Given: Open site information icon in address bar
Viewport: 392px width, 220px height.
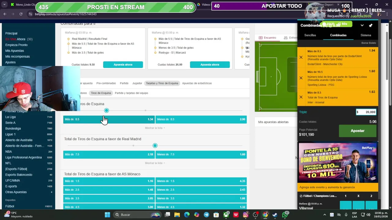Looking at the screenshot, I should [30, 14].
